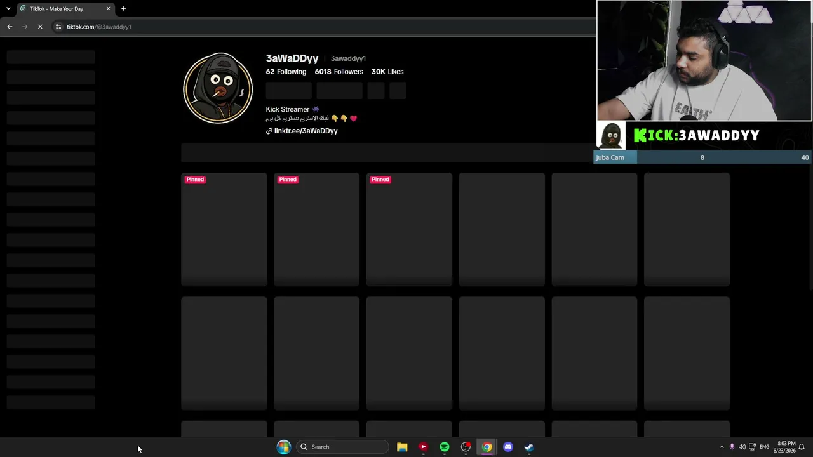
Task: Click the KICK:3AWADDYY overlay banner
Action: click(x=704, y=135)
